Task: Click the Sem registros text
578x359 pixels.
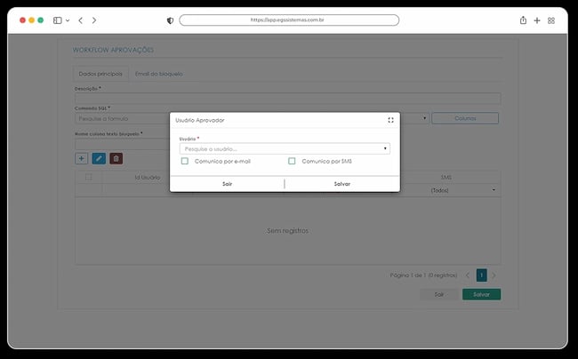Action: point(287,231)
